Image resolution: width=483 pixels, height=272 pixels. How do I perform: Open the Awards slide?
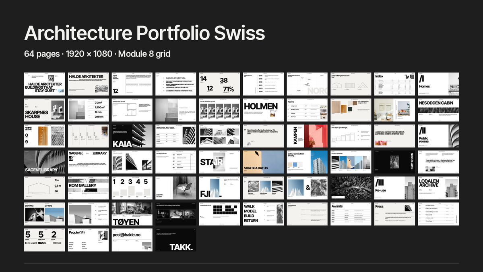351,214
